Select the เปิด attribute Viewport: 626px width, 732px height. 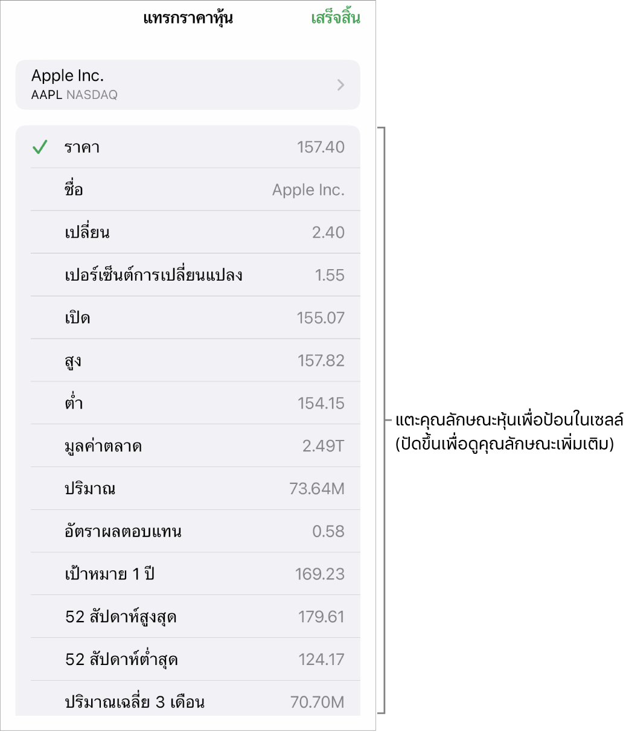(x=188, y=318)
